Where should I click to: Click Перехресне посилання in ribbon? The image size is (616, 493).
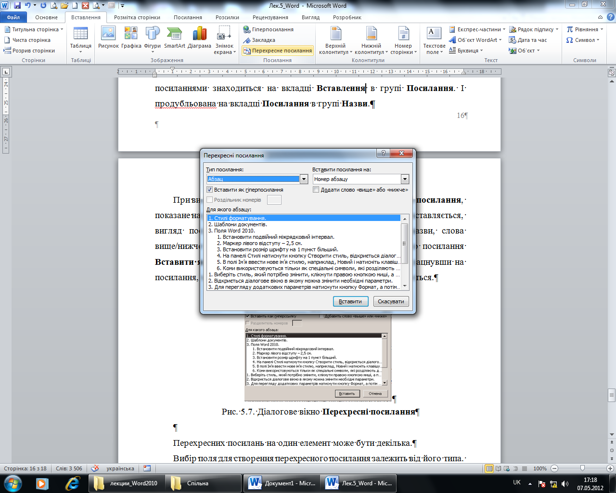pos(277,51)
